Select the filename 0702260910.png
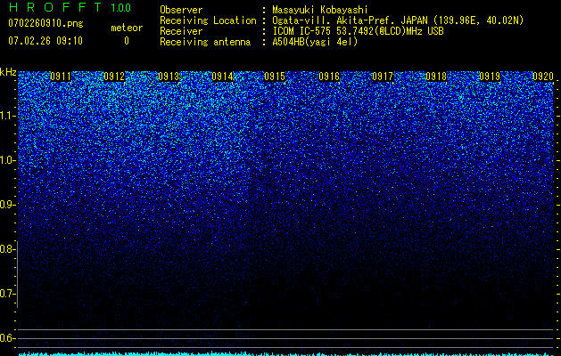The width and height of the screenshot is (561, 356). point(45,23)
